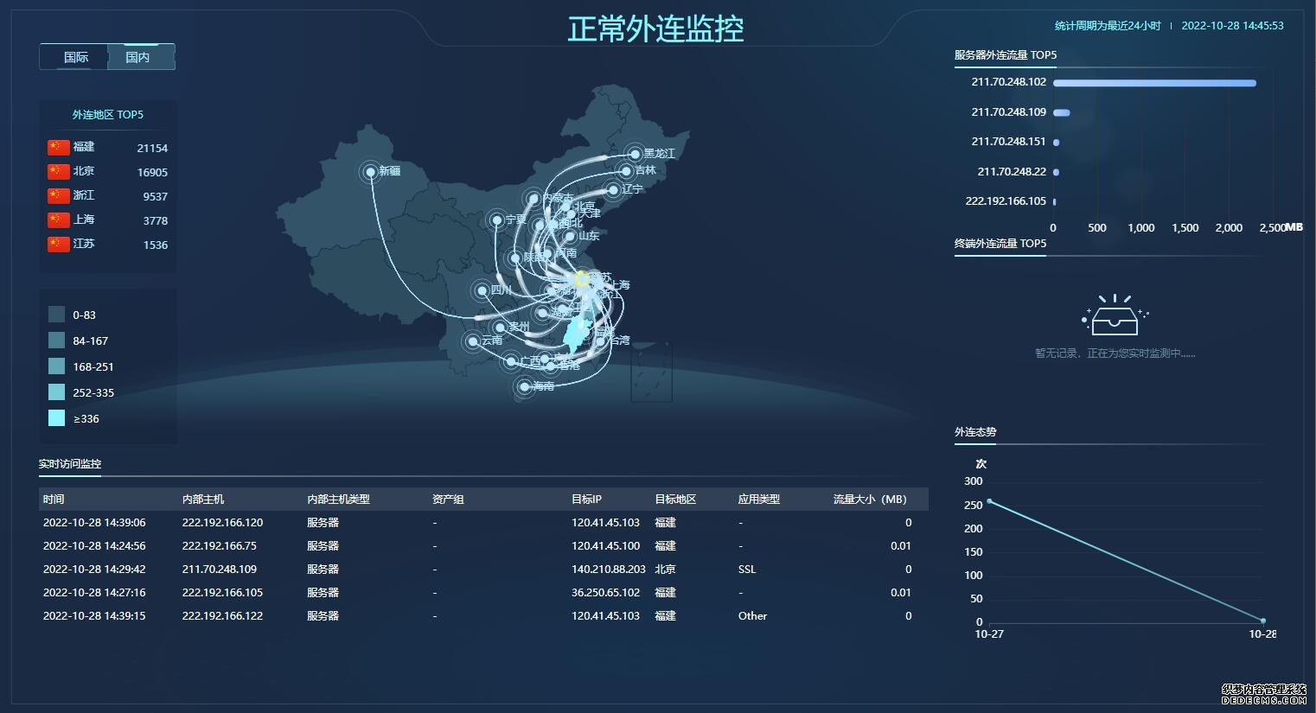Select the 四川 marker on the map
Image resolution: width=1316 pixels, height=713 pixels.
[482, 291]
